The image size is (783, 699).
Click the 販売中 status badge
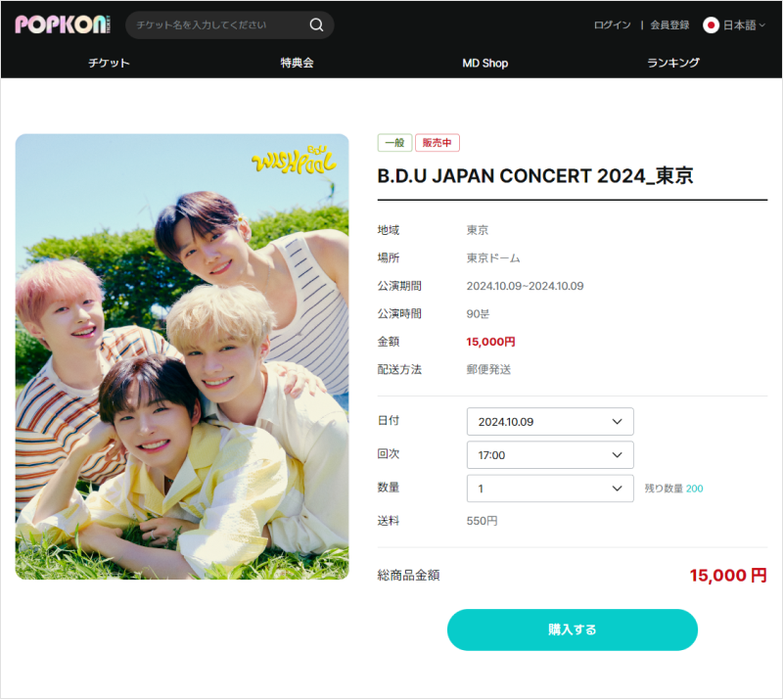tap(437, 143)
